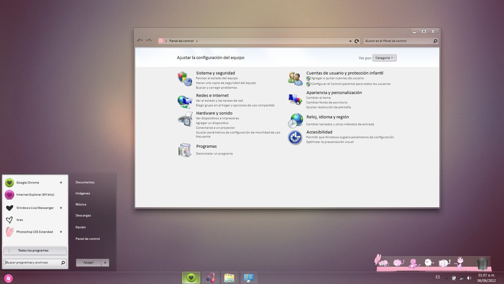Click the volume speaker icon in system tray
504x284 pixels.
469,278
